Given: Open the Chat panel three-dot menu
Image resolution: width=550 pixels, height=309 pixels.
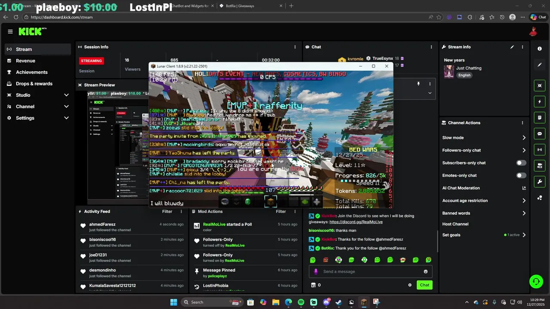Looking at the screenshot, I should tap(431, 47).
